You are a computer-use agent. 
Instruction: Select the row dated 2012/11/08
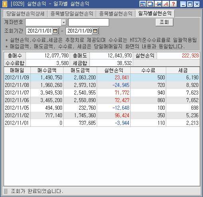[x=102, y=85]
